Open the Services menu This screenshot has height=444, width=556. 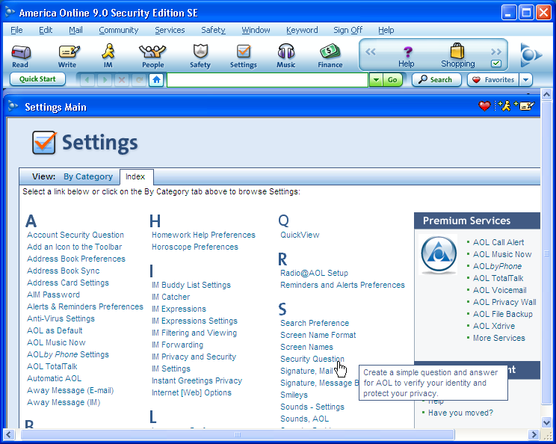pyautogui.click(x=170, y=30)
